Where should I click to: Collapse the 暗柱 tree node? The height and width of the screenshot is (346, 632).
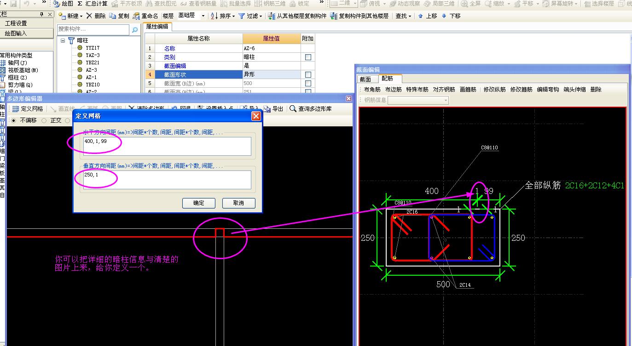(63, 40)
